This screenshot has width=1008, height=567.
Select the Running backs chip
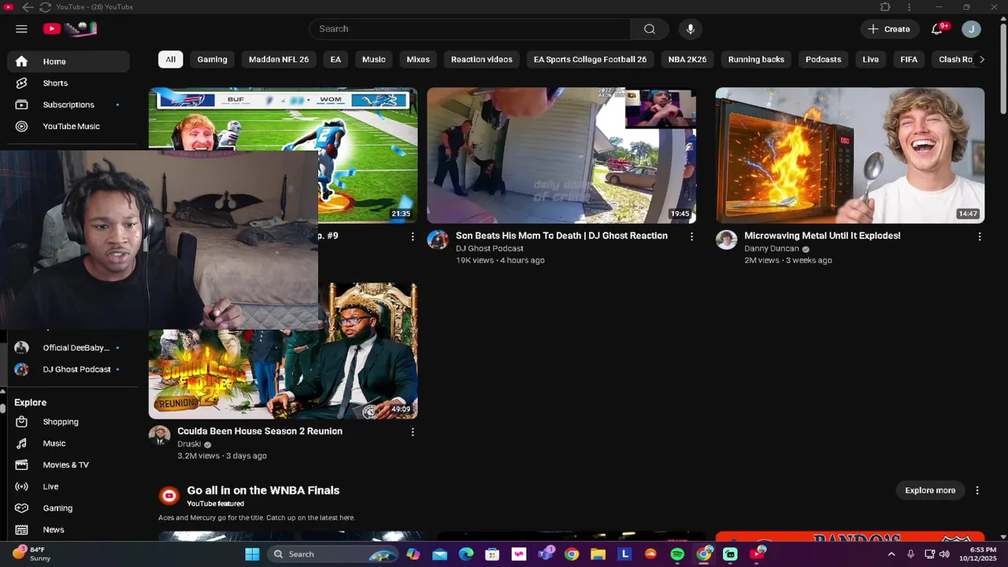click(x=756, y=59)
